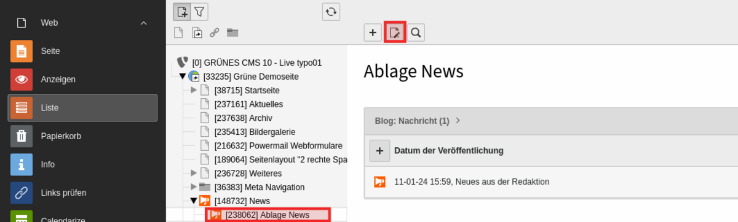The height and width of the screenshot is (222, 738).
Task: Toggle the page tree filter button
Action: coord(199,12)
